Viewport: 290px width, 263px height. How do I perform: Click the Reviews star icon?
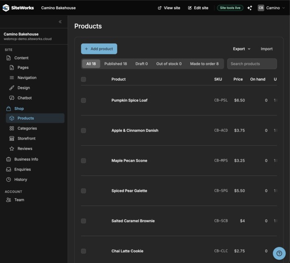pos(12,149)
